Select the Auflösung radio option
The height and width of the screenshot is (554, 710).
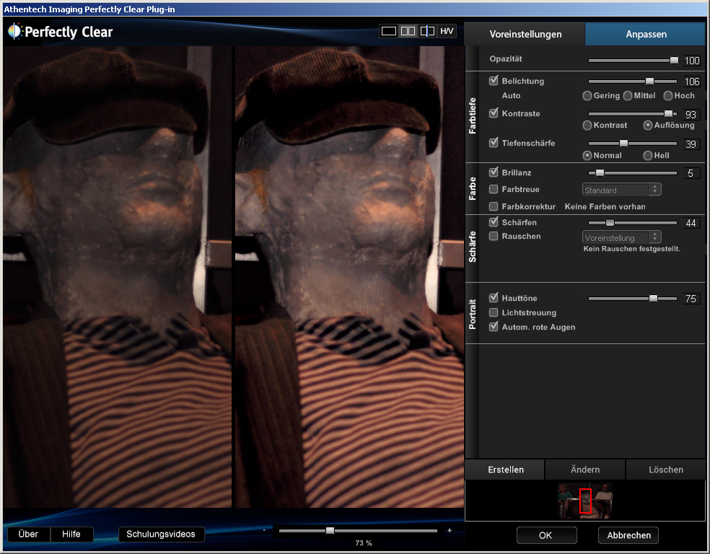tap(648, 125)
